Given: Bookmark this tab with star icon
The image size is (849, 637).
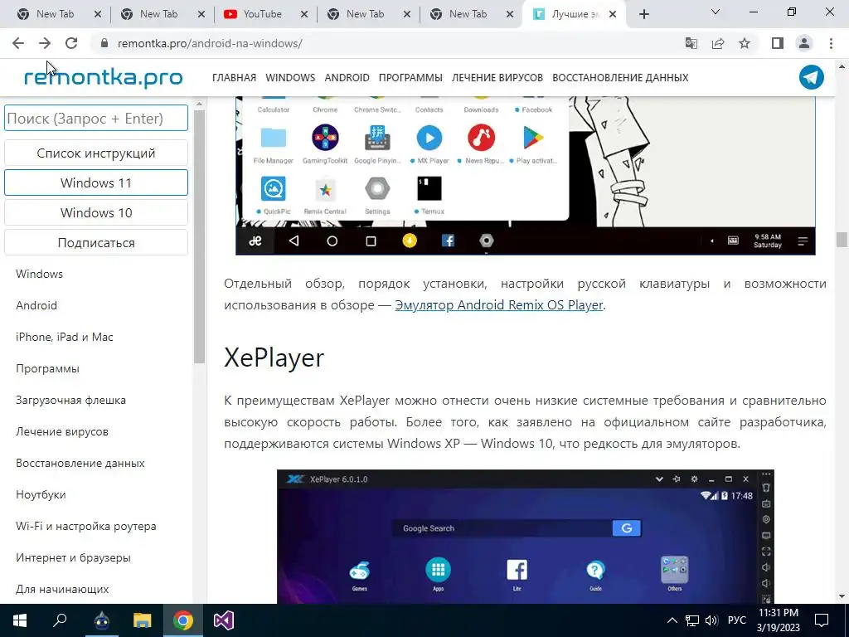Looking at the screenshot, I should point(745,43).
